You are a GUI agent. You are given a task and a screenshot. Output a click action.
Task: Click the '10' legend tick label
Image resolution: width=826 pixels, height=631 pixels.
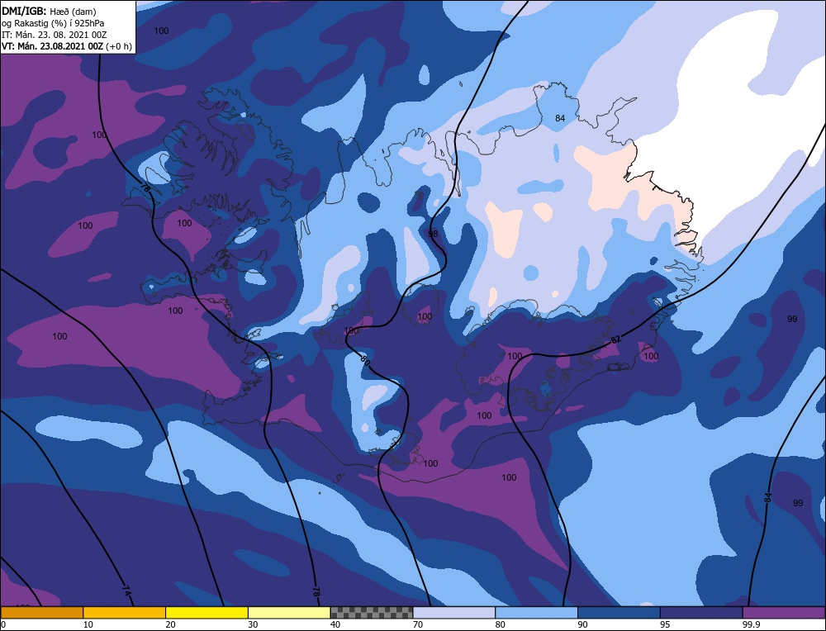click(x=88, y=624)
